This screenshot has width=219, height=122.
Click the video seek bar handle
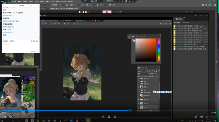click(x=130, y=110)
